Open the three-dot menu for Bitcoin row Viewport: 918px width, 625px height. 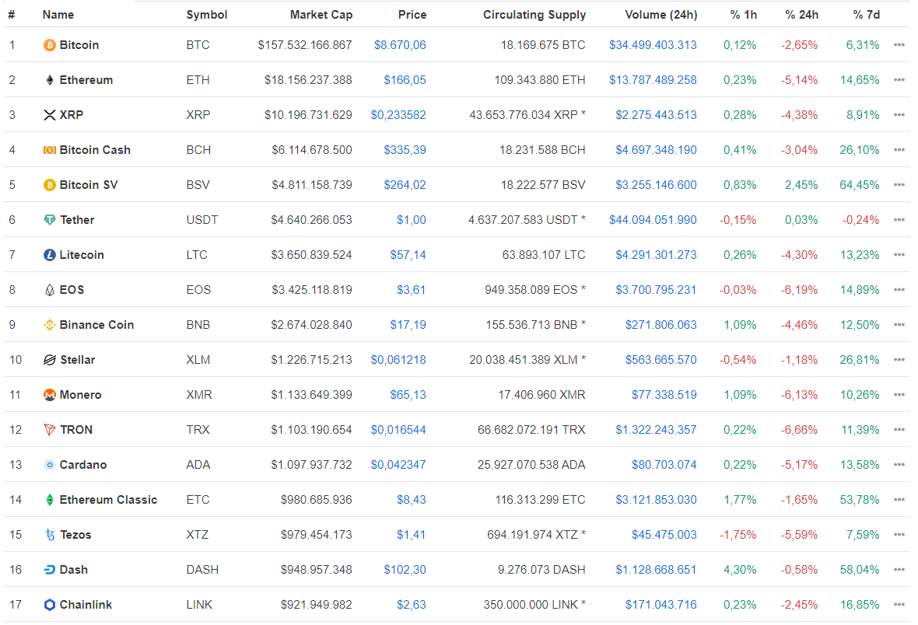899,45
